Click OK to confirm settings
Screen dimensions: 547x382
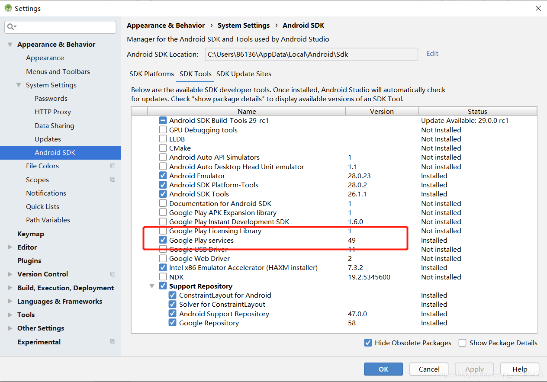point(383,369)
